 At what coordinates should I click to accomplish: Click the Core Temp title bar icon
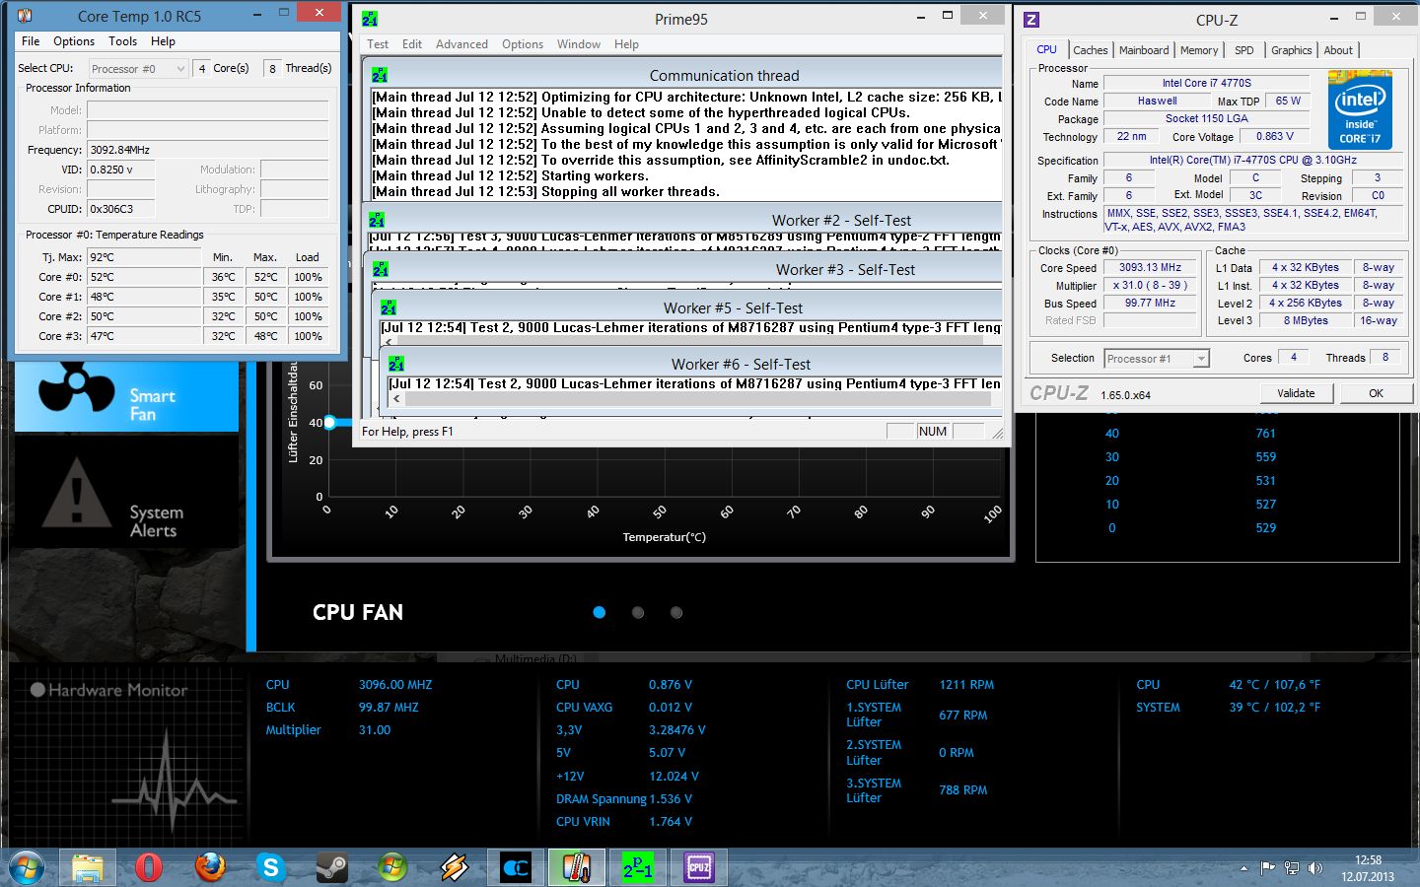click(x=25, y=16)
